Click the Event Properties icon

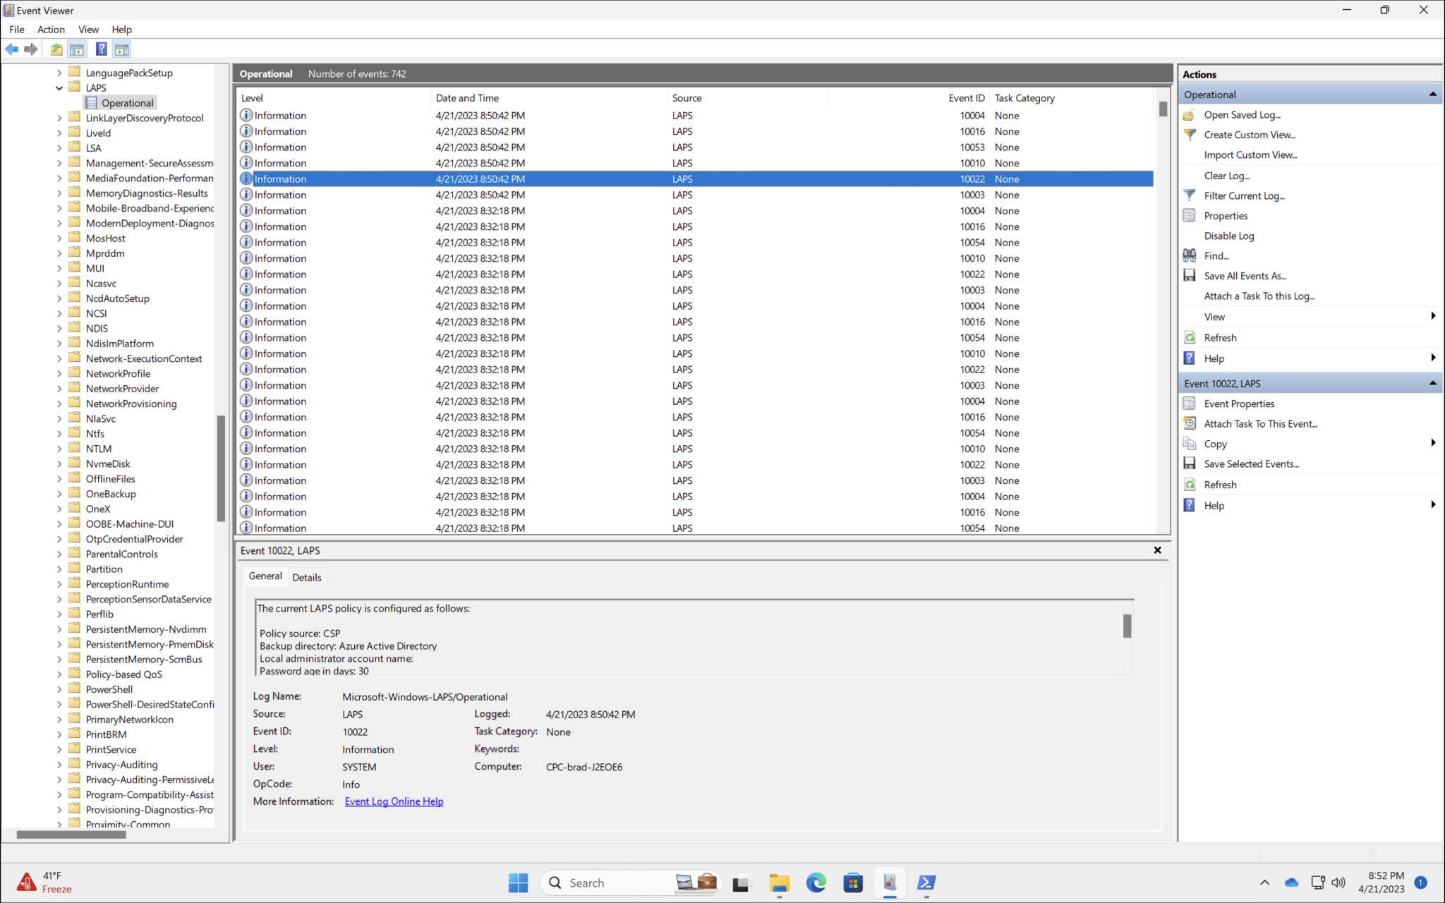1190,404
